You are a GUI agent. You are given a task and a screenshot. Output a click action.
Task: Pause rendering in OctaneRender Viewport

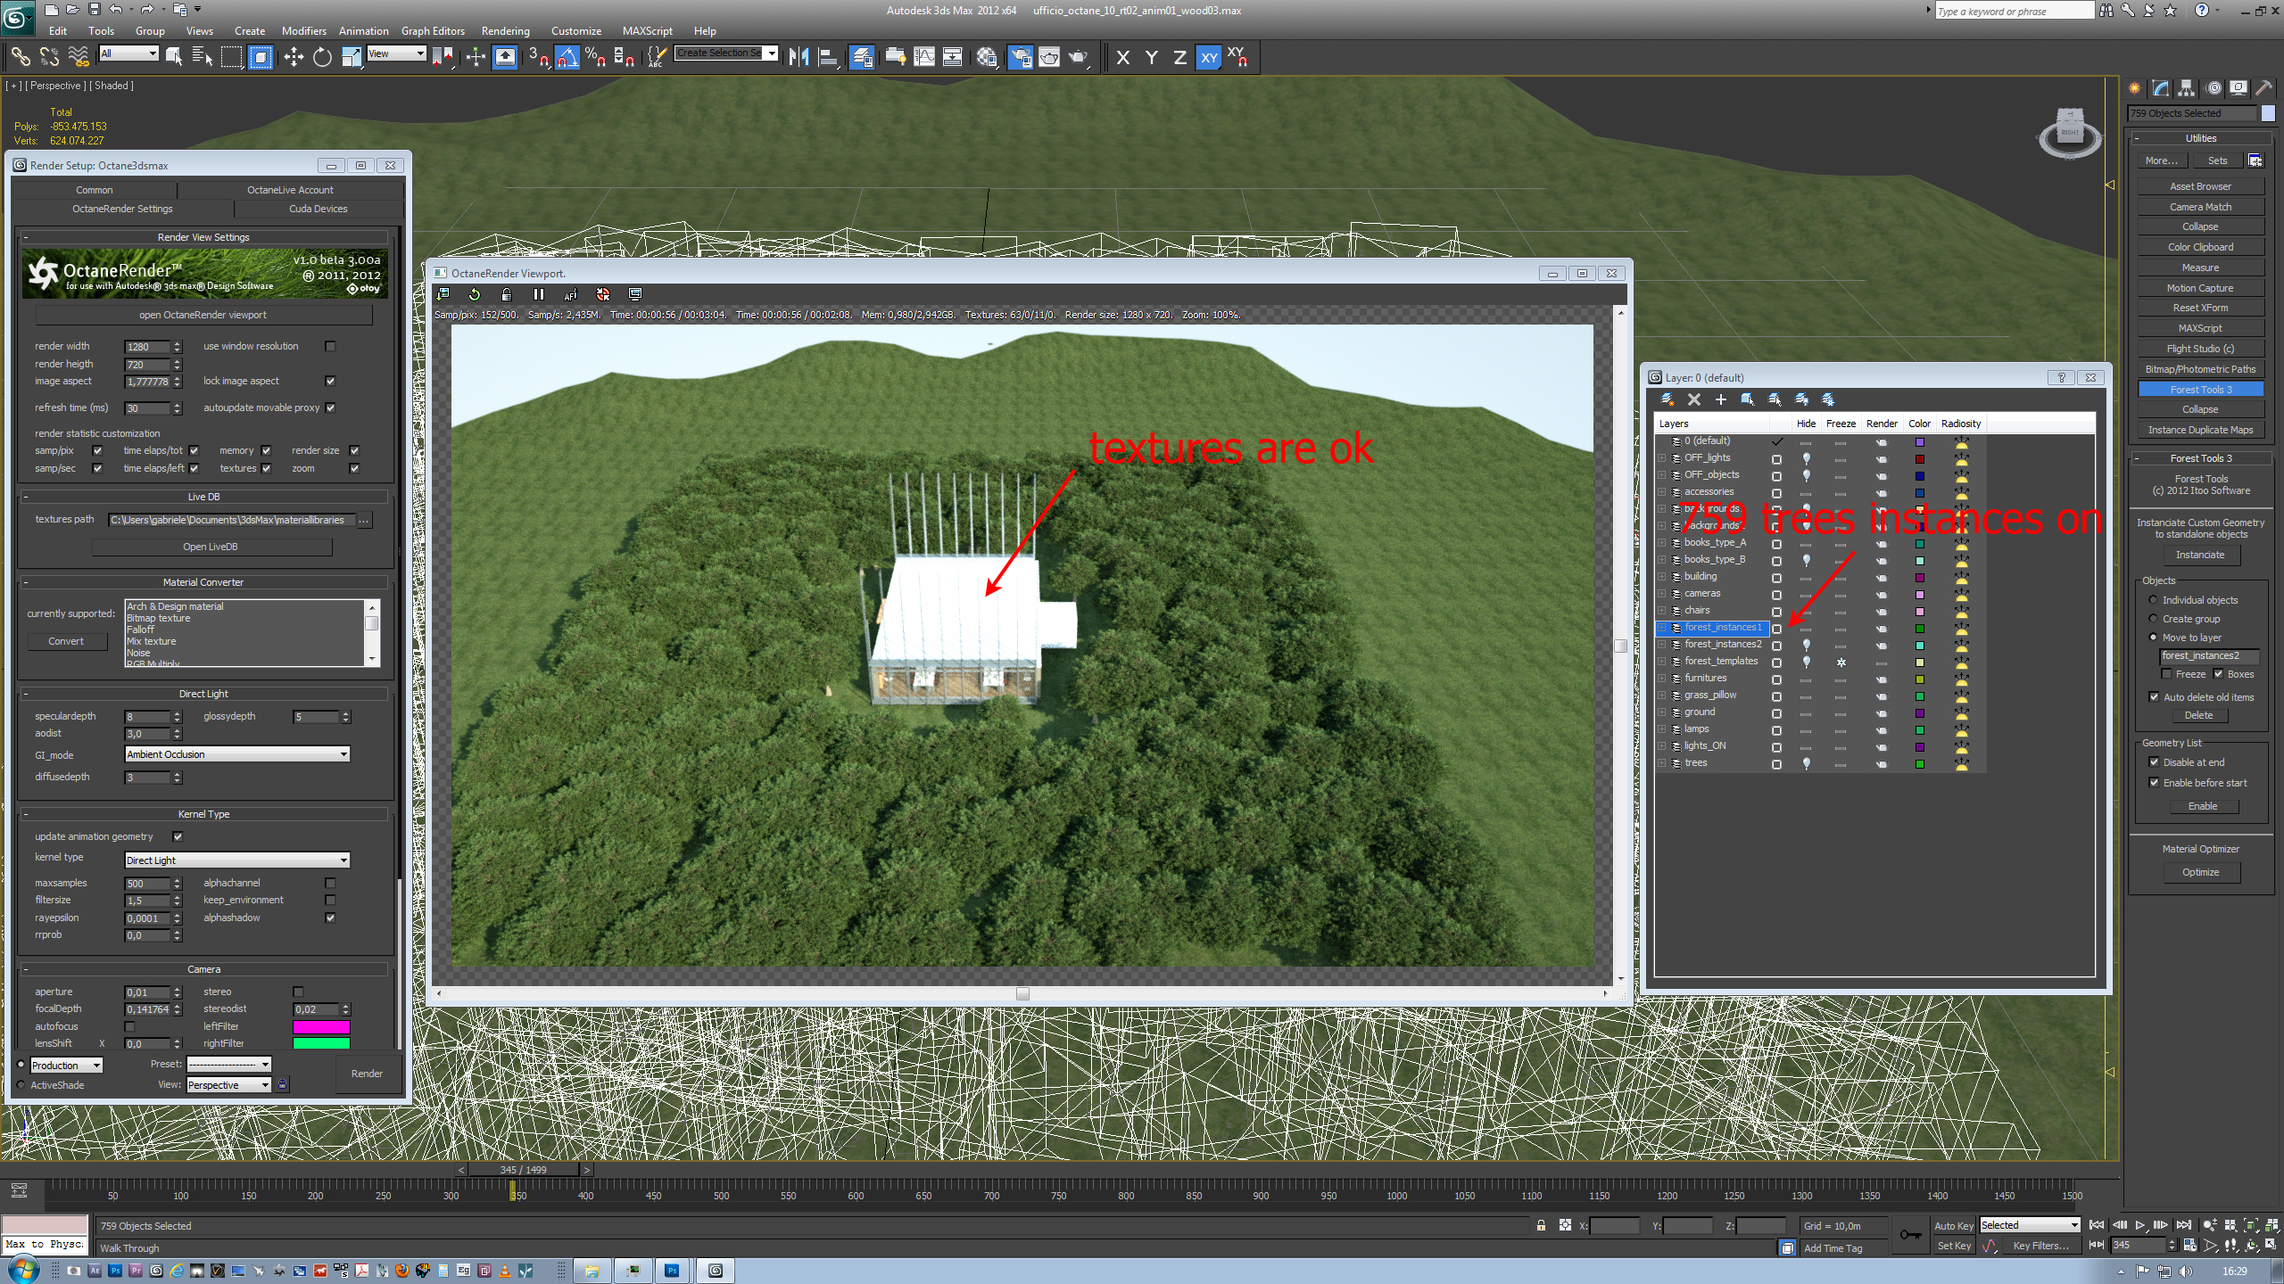(x=538, y=294)
